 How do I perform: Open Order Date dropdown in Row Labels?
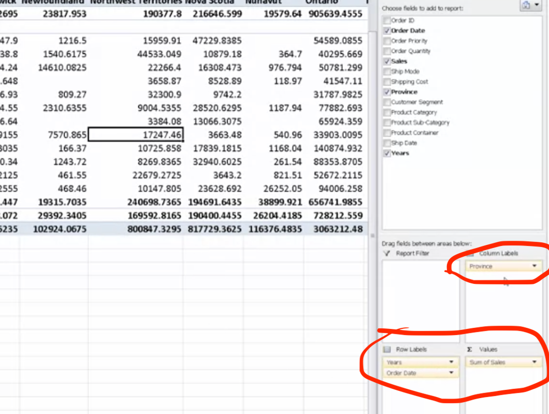(451, 373)
